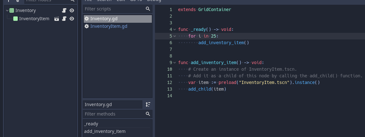Click the green InventoryItem node icon
Viewport: 365px width, 137px height.
tap(15, 19)
